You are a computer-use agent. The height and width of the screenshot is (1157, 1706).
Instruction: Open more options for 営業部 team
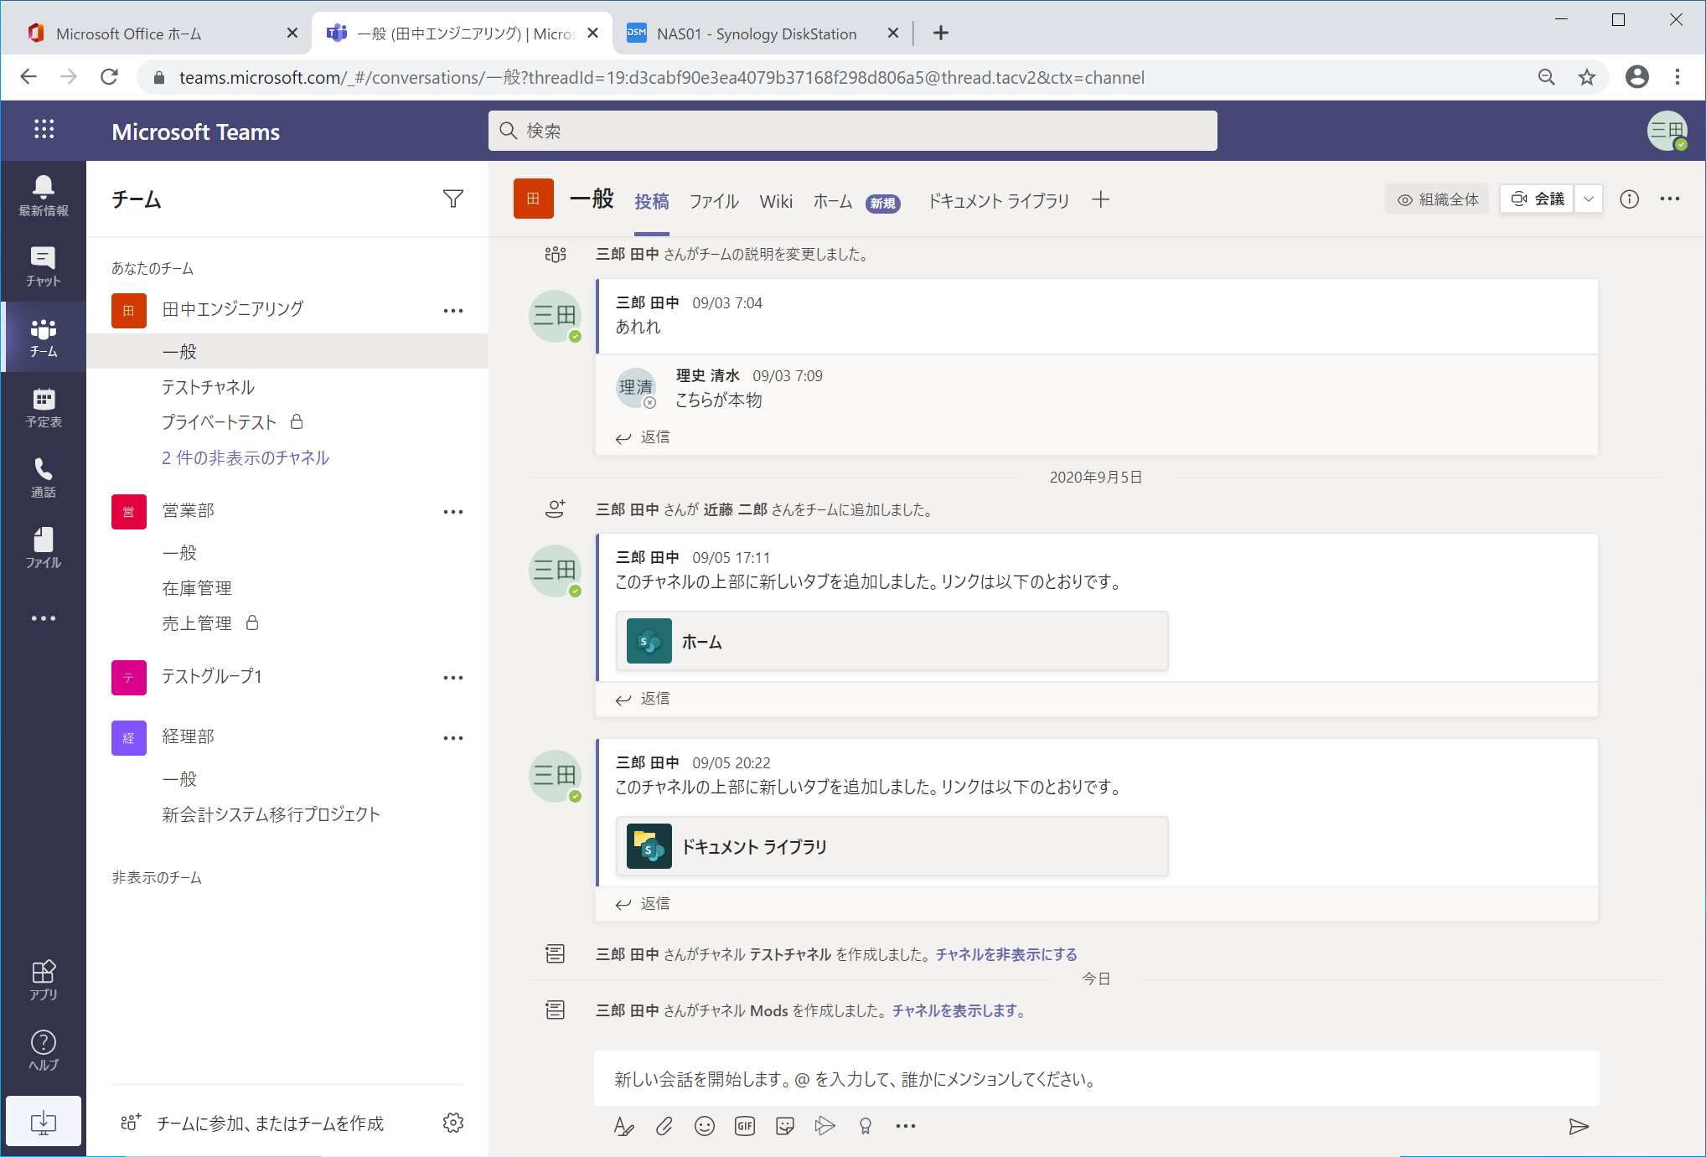point(452,512)
